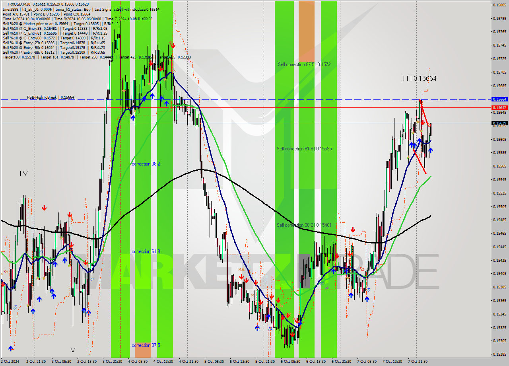Screen dimensions: 509x366
Task: Click the 'FSB-HighToBreak | 0.15664' label
Action: (x=51, y=97)
